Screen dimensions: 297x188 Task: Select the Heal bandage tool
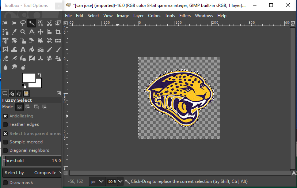pos(49,58)
